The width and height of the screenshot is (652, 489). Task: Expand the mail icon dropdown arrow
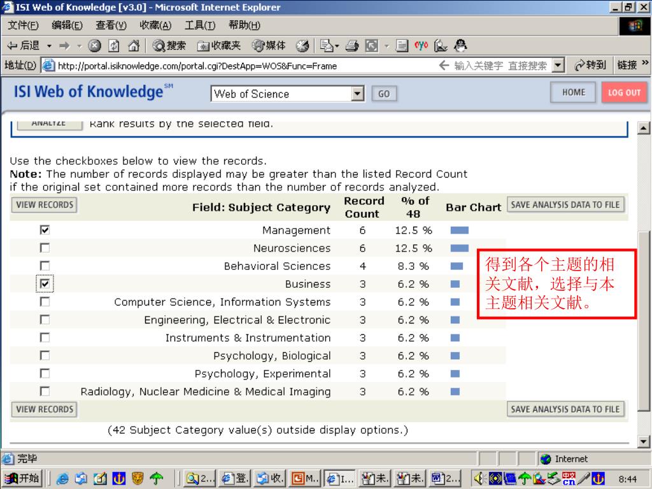point(337,46)
